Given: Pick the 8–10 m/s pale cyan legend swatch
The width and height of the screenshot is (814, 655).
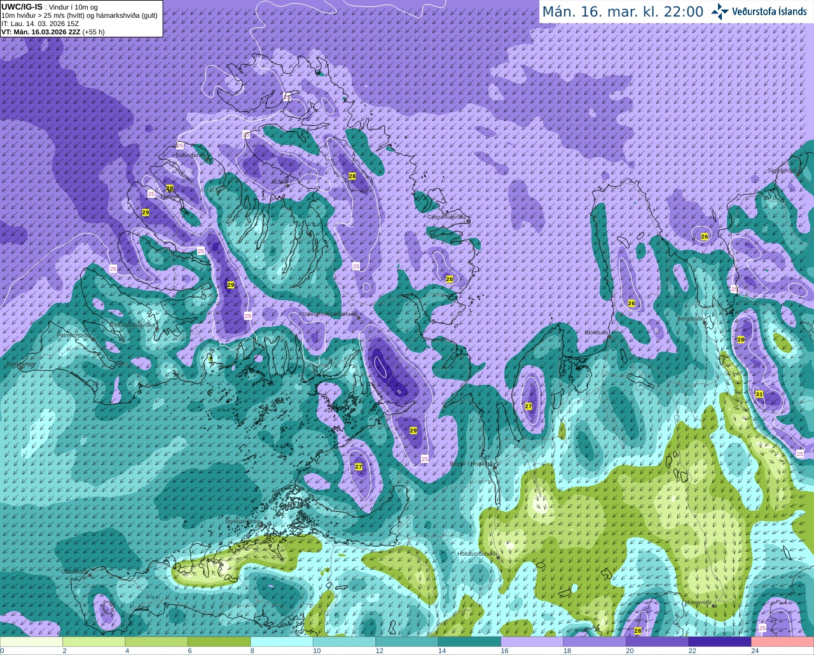Looking at the screenshot, I should [x=282, y=642].
